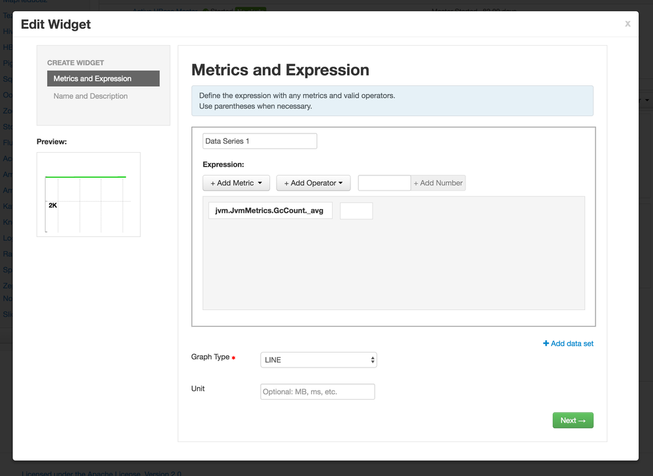The height and width of the screenshot is (476, 653).
Task: Click the caret arrow on Add Operator
Action: (x=341, y=183)
